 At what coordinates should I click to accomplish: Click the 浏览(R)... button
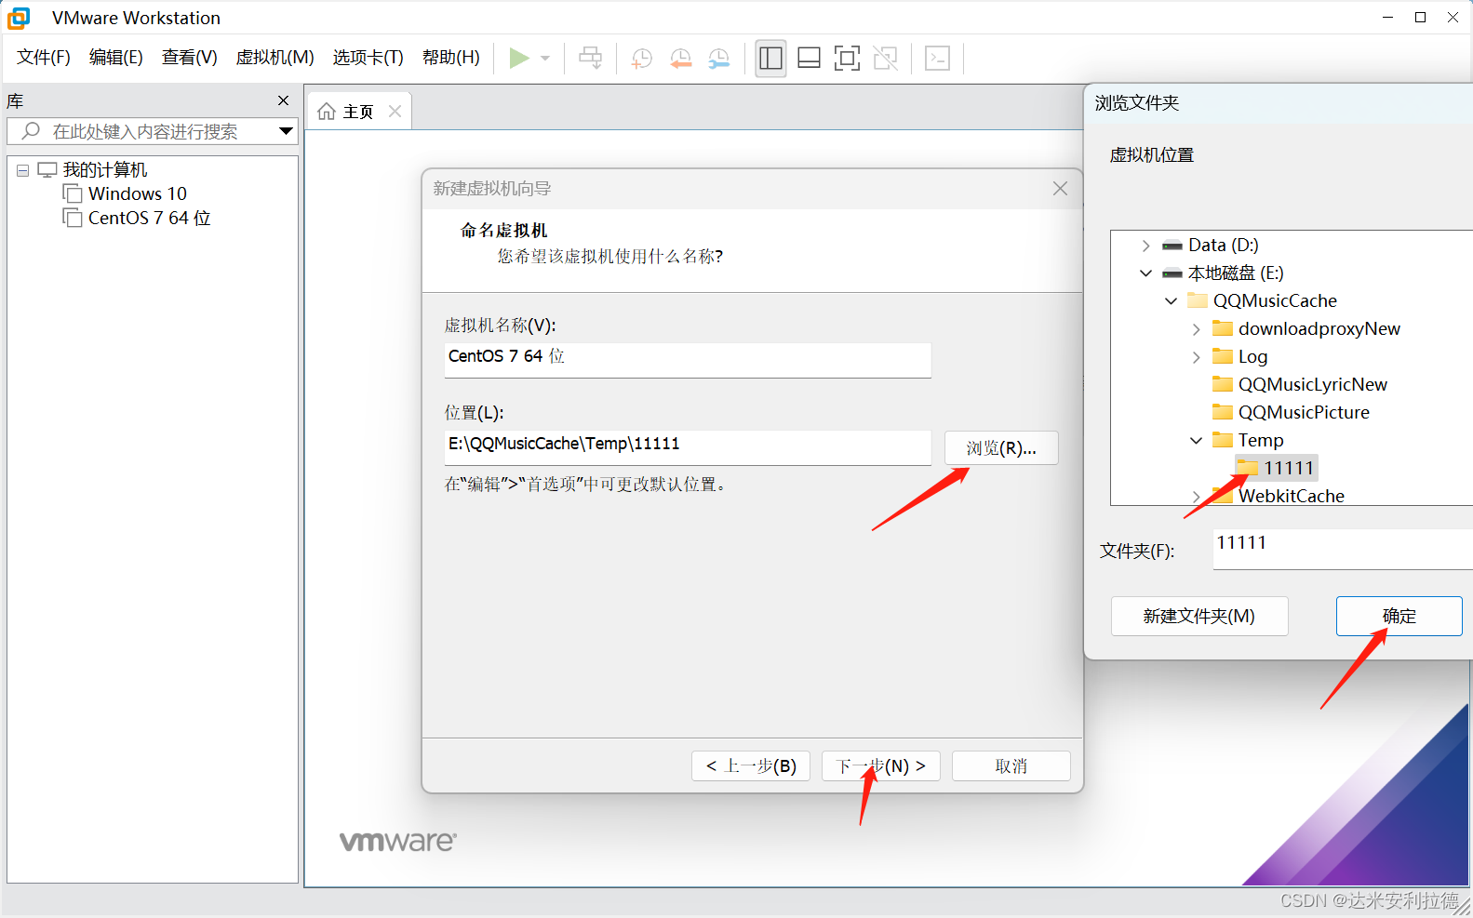[x=1001, y=448]
